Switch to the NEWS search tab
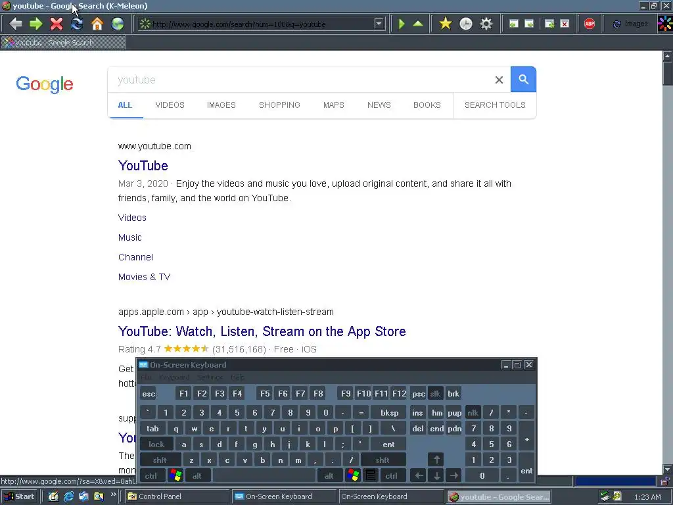Image resolution: width=673 pixels, height=505 pixels. pyautogui.click(x=379, y=105)
